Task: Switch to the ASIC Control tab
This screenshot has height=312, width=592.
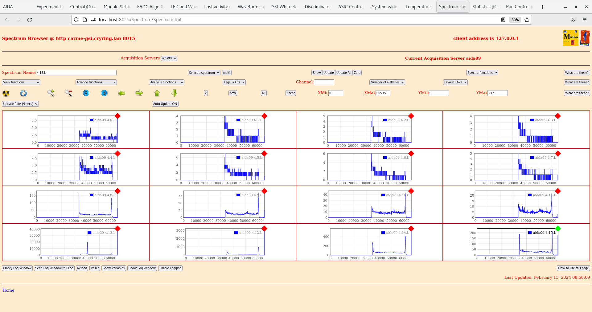Action: point(351,7)
